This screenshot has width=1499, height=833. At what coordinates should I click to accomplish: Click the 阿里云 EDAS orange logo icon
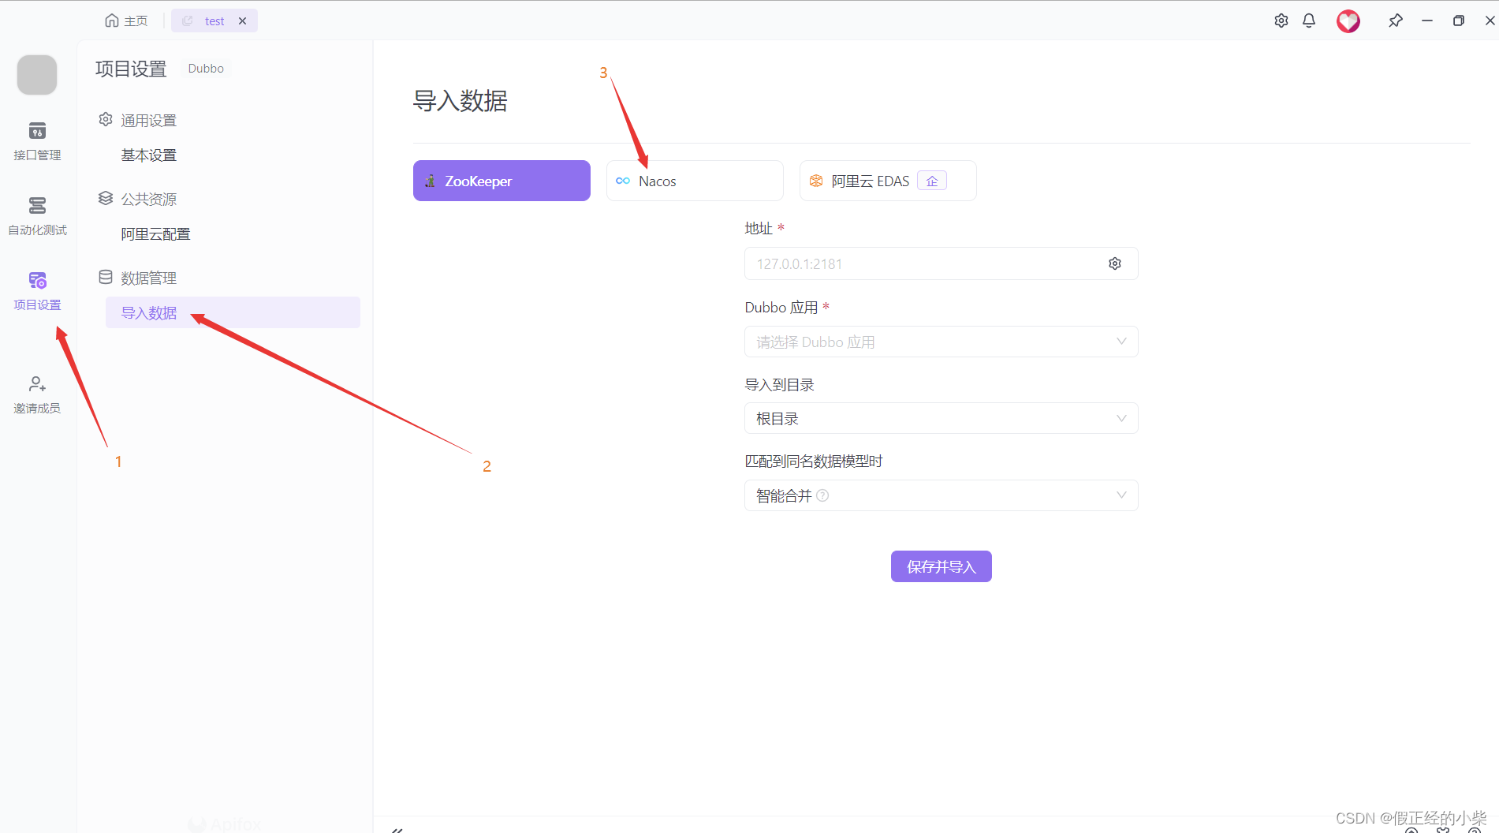(816, 181)
